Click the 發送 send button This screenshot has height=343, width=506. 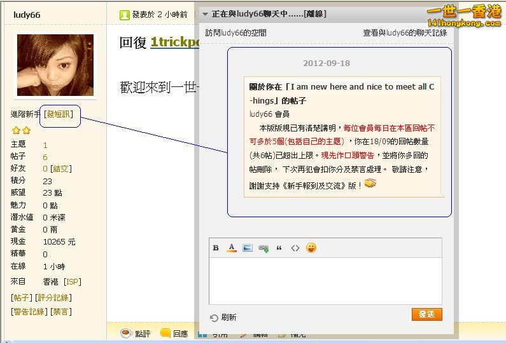click(426, 314)
